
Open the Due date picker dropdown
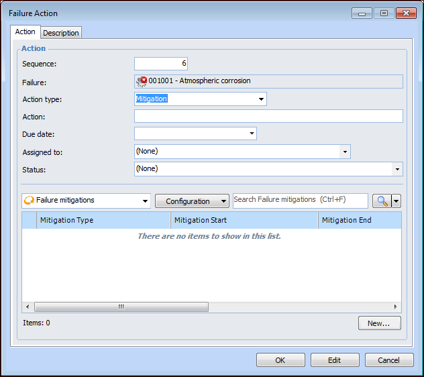click(x=252, y=133)
